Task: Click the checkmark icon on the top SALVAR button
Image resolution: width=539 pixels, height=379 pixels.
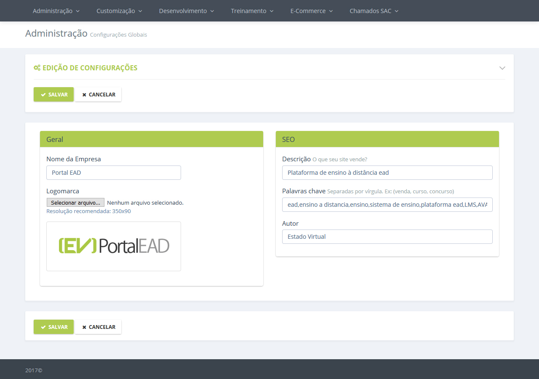Action: pyautogui.click(x=43, y=94)
